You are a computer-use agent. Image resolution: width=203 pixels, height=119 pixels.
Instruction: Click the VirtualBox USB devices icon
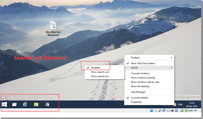(x=160, y=111)
